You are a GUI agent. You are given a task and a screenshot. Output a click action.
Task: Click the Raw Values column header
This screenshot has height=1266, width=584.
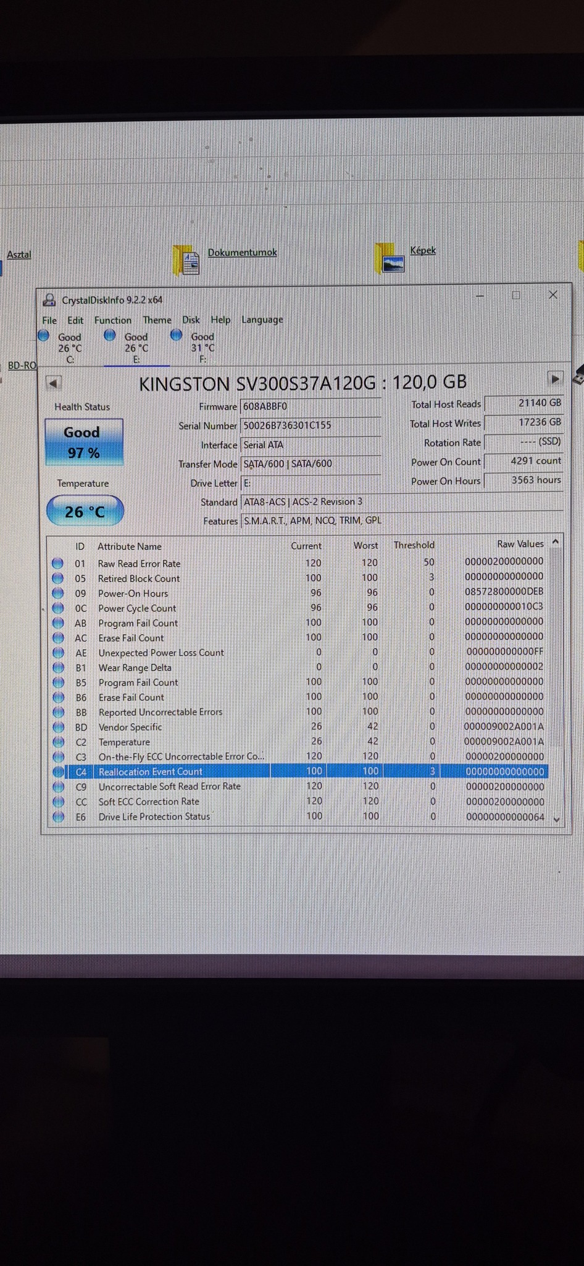pyautogui.click(x=520, y=544)
